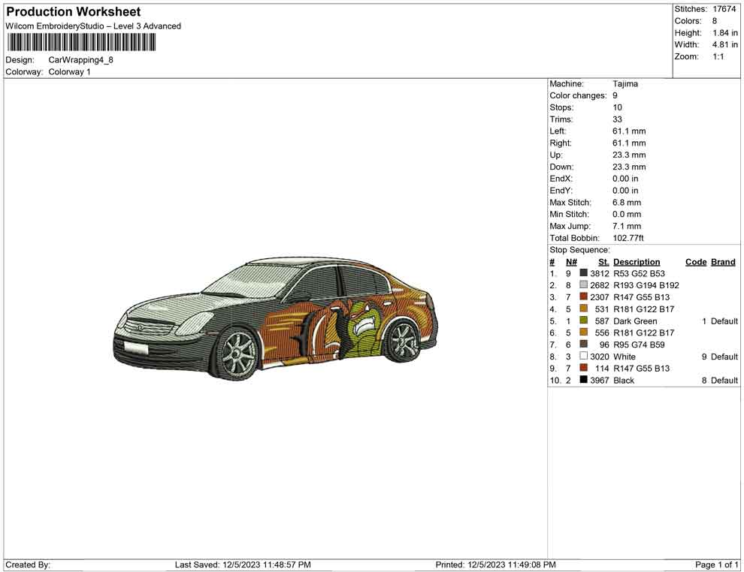
Task: Click the dark gray swatch for stop 1
Action: (584, 273)
